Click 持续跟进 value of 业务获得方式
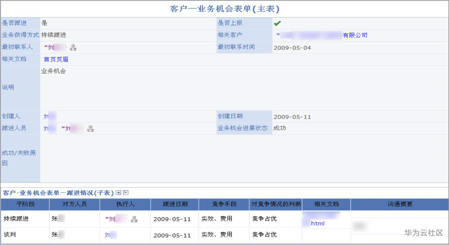The width and height of the screenshot is (449, 245). (54, 35)
